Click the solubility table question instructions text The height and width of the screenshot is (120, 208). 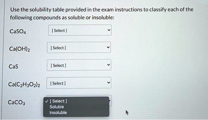(x=102, y=13)
